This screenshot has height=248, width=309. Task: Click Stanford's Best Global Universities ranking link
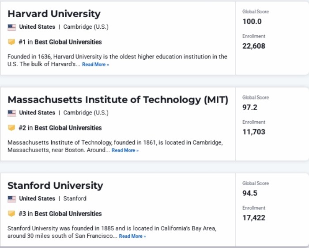click(68, 214)
